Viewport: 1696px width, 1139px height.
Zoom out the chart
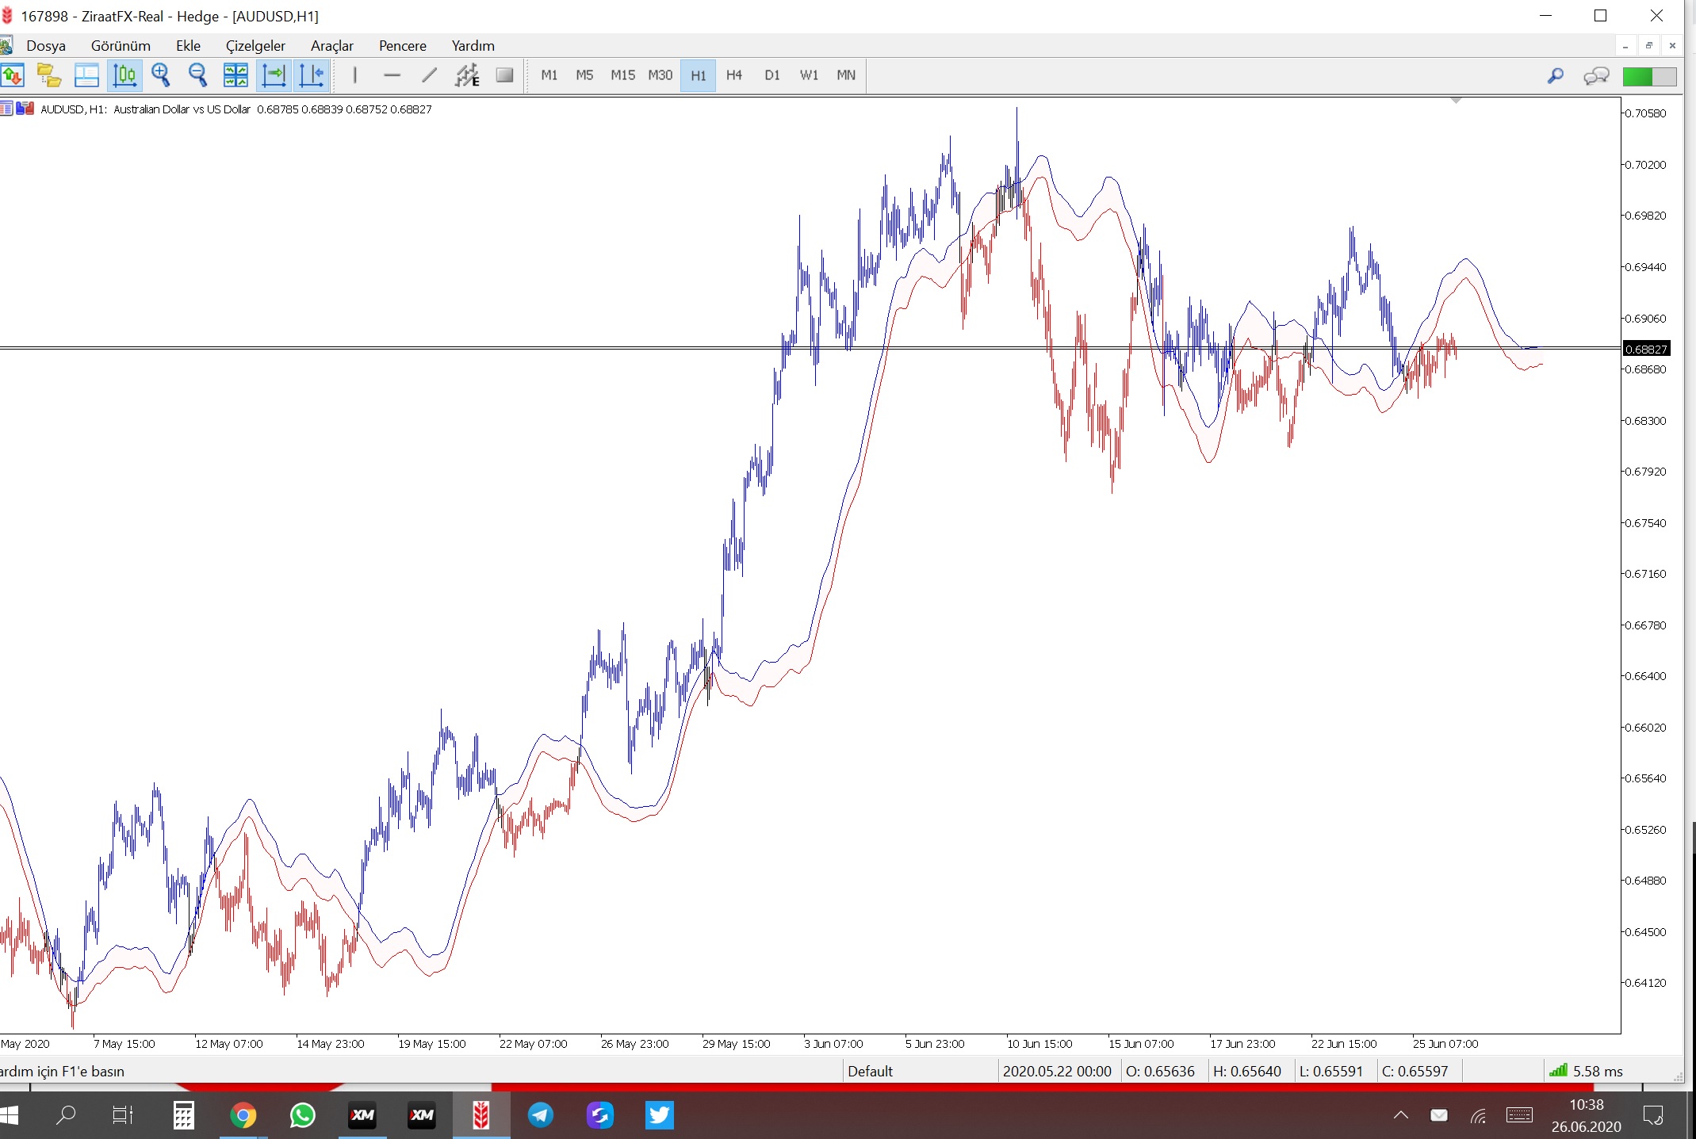(x=197, y=75)
